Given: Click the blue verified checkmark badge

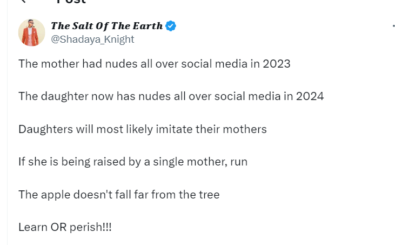Looking at the screenshot, I should pos(171,26).
